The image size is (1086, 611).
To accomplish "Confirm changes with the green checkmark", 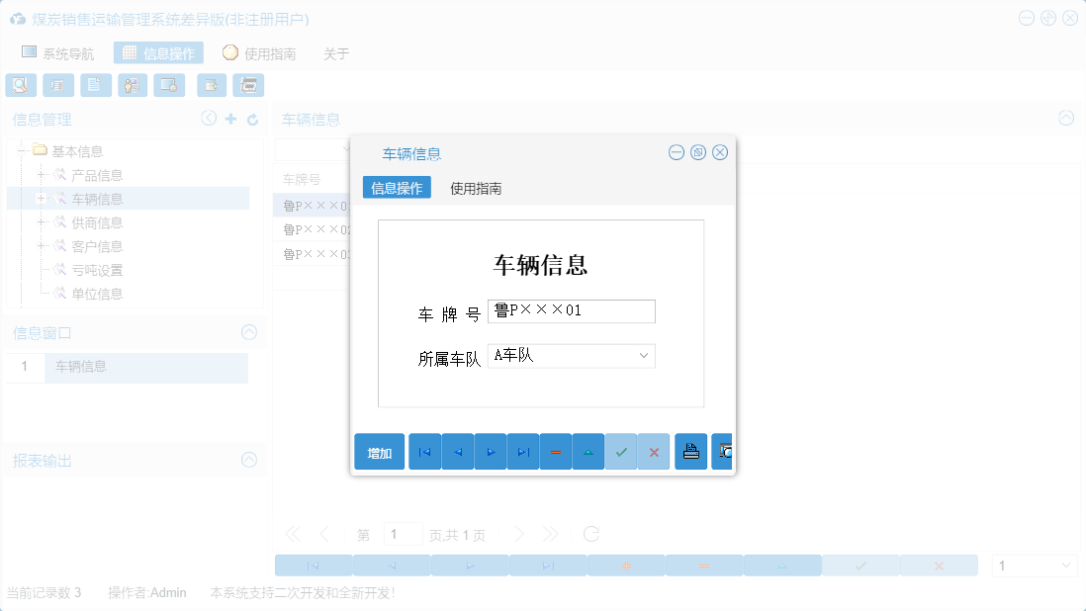I will pos(621,451).
